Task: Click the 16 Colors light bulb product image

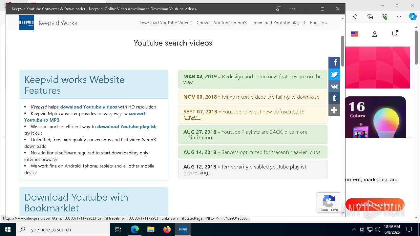Action: point(375,117)
